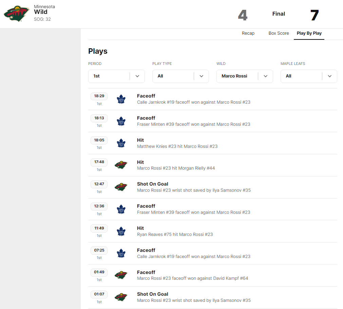Click Wild icon on 17:48 hit row

click(121, 165)
